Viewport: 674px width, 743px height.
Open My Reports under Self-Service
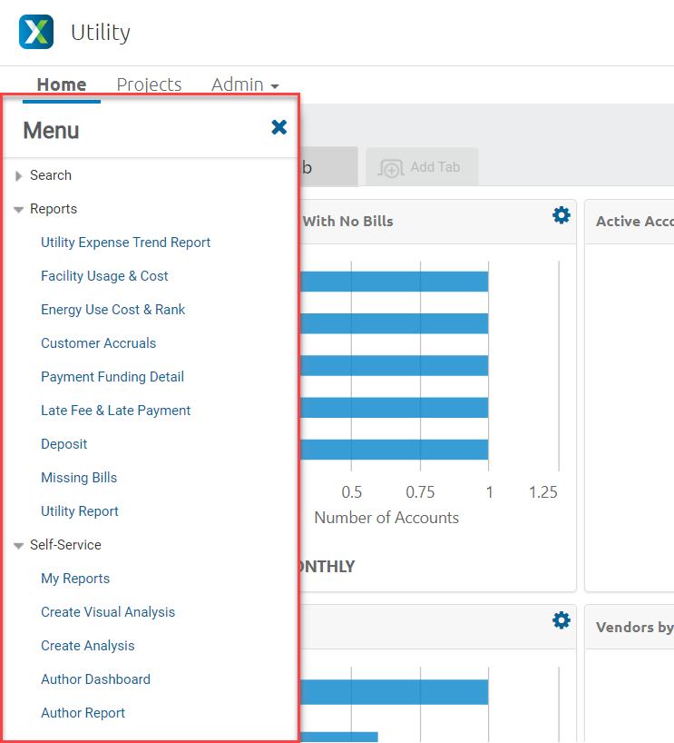pos(75,579)
